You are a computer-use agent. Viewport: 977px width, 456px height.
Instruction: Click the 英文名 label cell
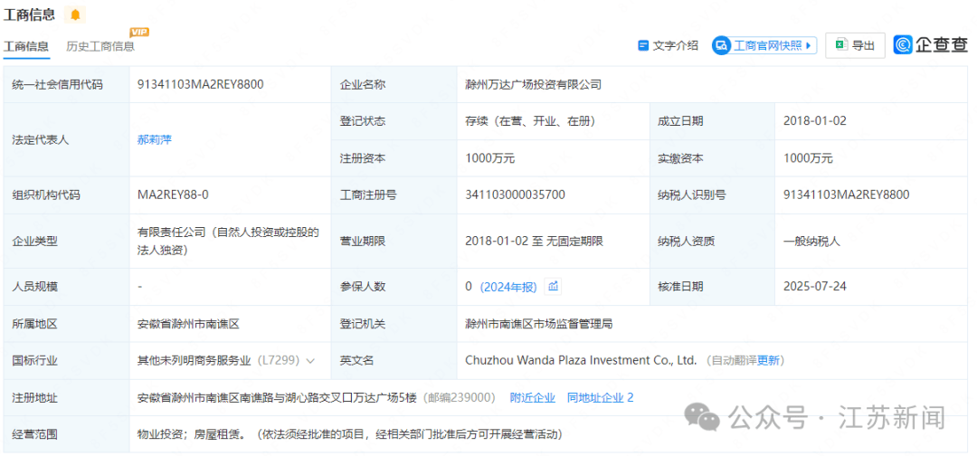pos(394,361)
